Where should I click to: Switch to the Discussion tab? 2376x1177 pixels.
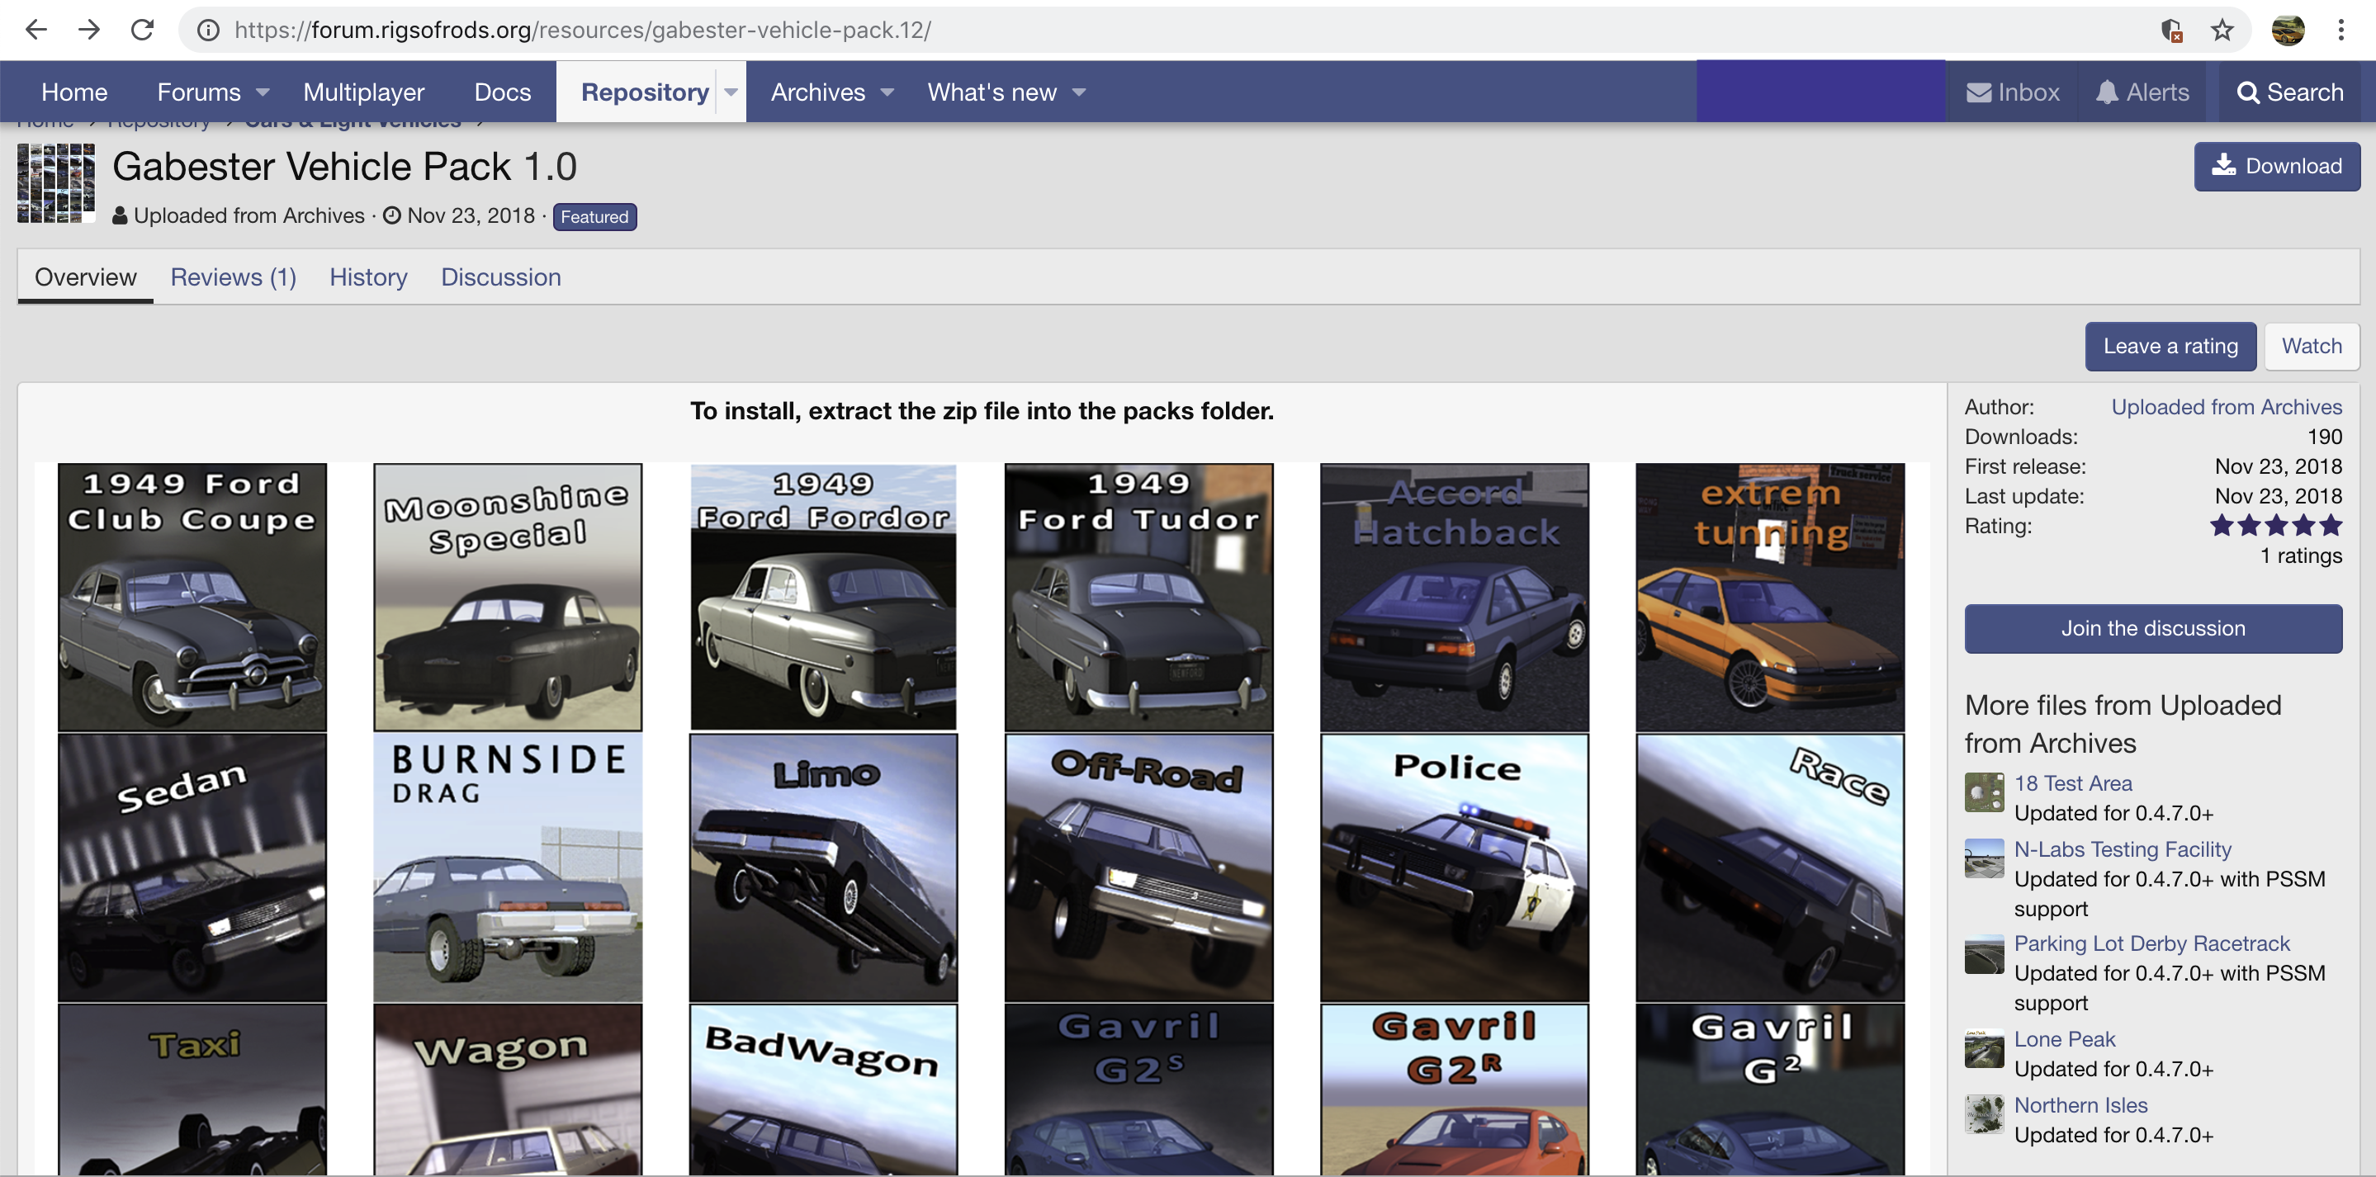click(501, 277)
